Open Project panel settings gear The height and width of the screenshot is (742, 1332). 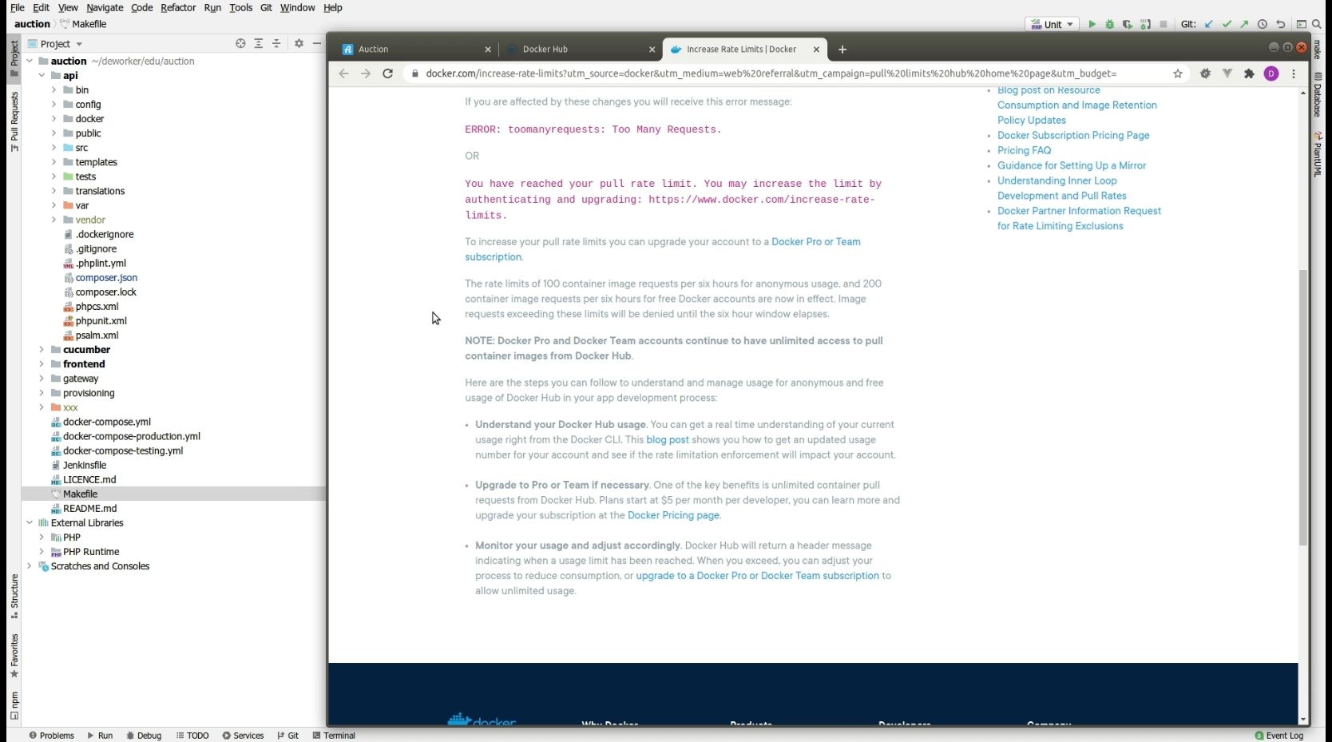299,43
